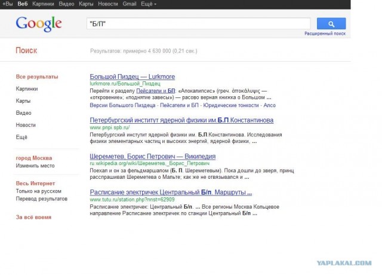The width and height of the screenshot is (382, 275).
Task: Open Карты in the top black bar
Action: (86, 4)
